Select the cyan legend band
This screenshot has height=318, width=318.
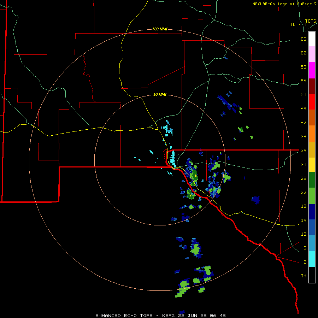coord(312,259)
